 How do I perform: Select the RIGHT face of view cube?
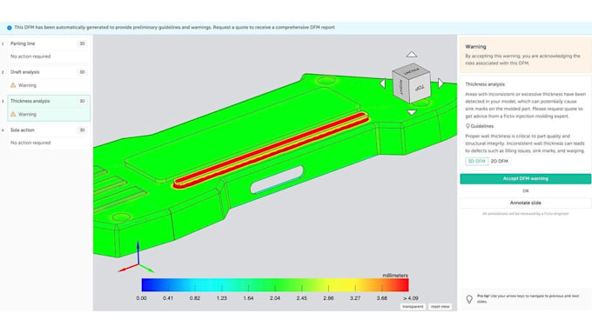401,87
